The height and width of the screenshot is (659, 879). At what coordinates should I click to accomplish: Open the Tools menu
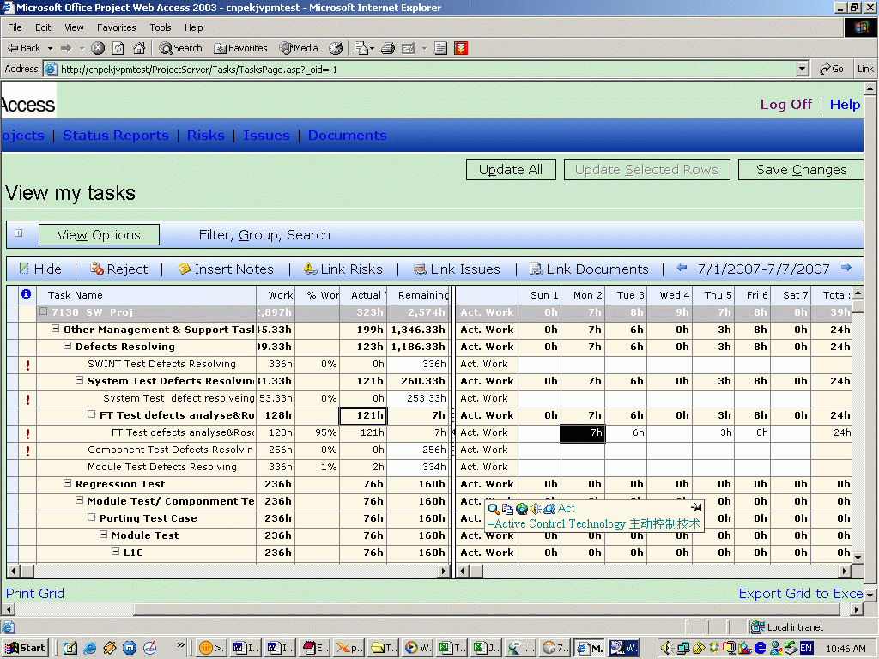coord(161,27)
